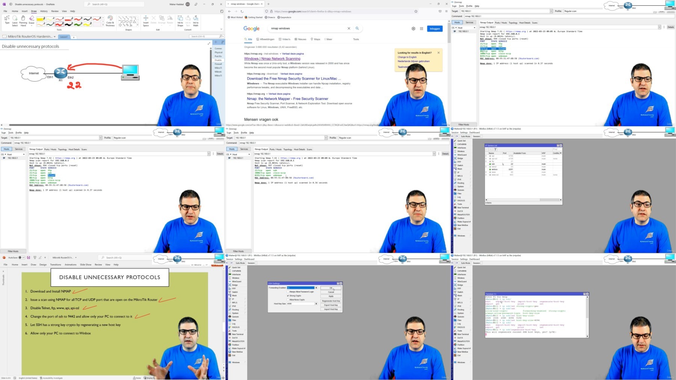The width and height of the screenshot is (676, 380).
Task: Toggle Safe Mode in the SSH Settings WinBox frame
Action: coord(240,263)
